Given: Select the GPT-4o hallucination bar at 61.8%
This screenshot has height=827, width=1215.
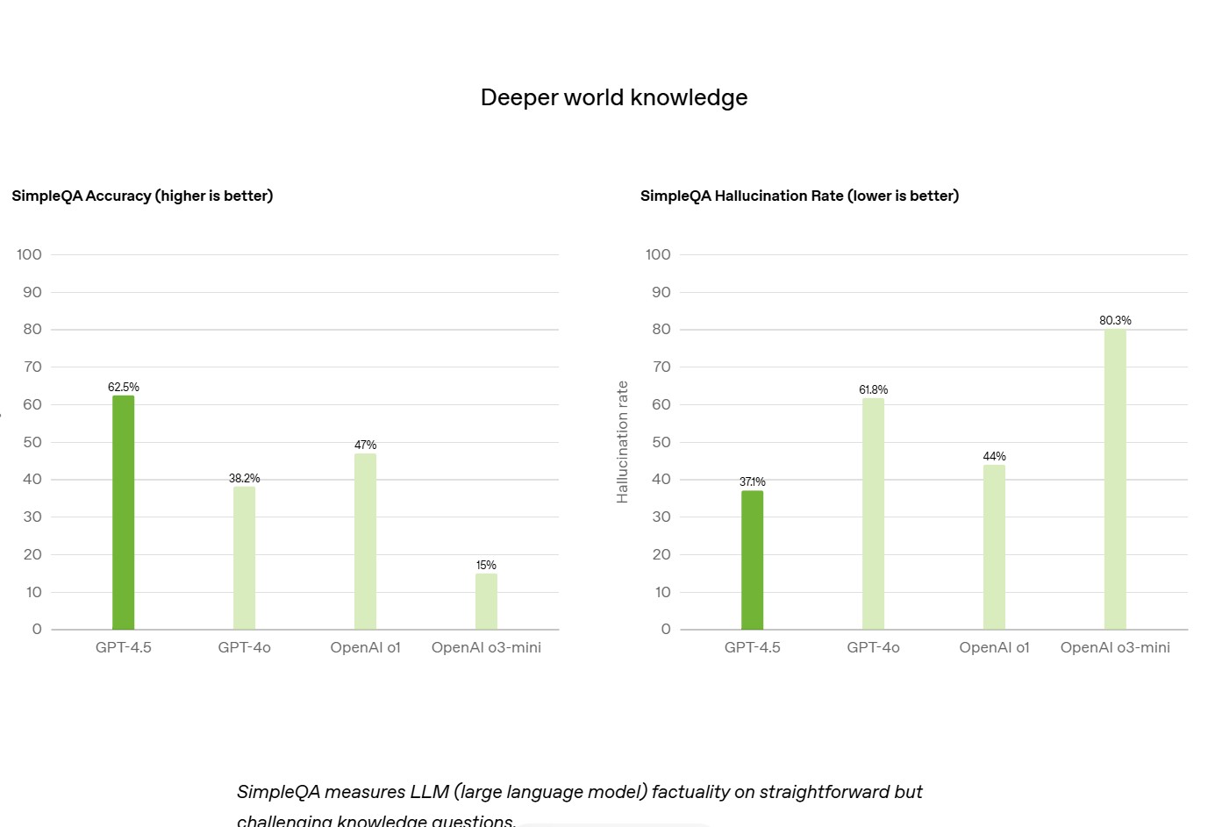Looking at the screenshot, I should (874, 514).
